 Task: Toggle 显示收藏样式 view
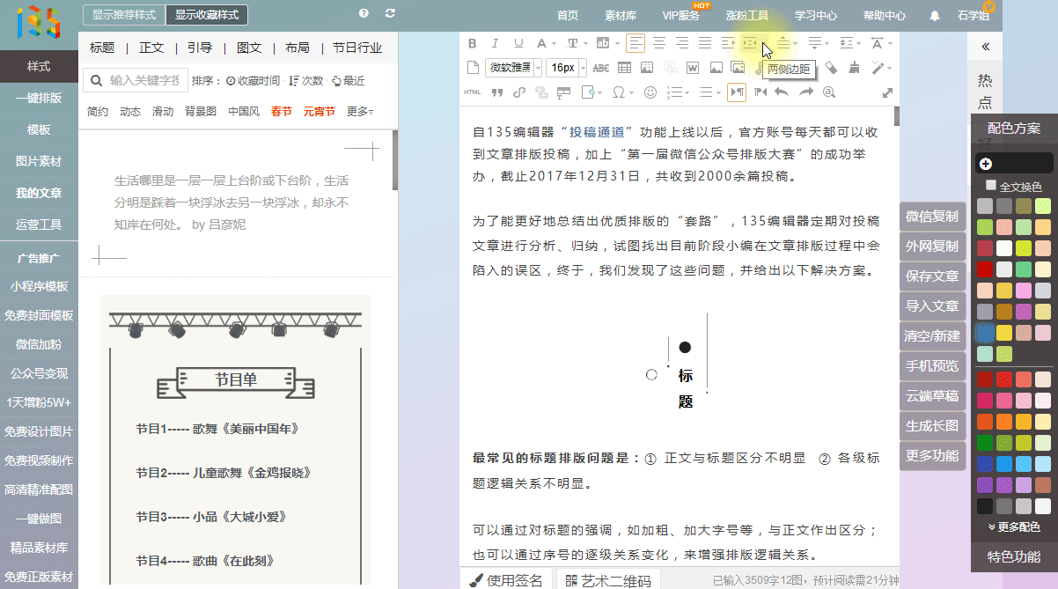[x=206, y=15]
